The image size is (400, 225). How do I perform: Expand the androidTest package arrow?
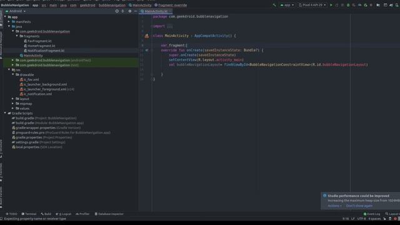coord(12,60)
